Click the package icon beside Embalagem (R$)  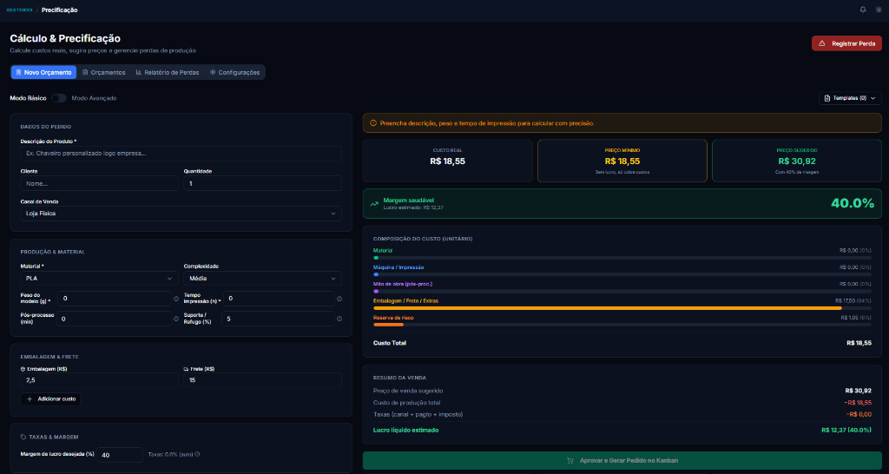click(x=23, y=369)
